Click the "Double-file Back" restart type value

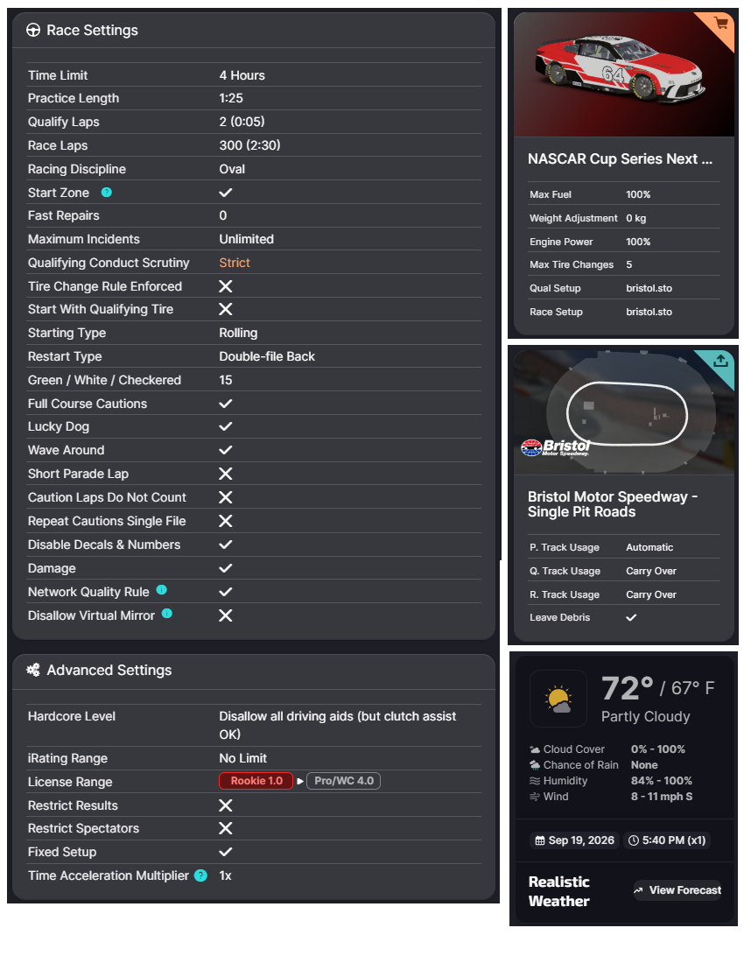point(267,356)
